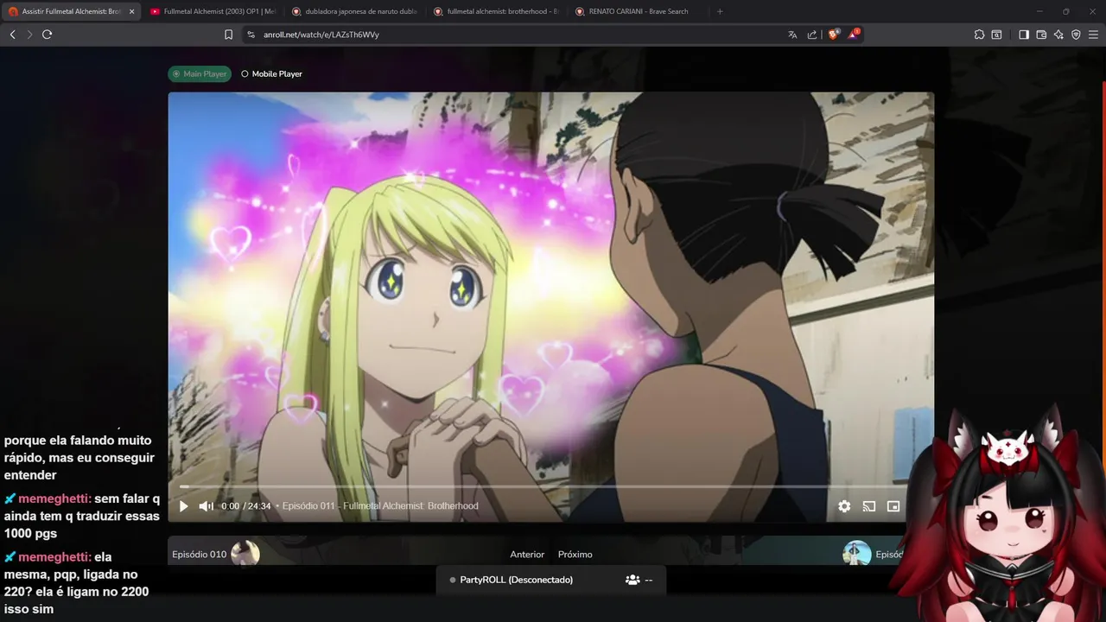
Task: Bookmark this page using the bookmark icon
Action: [228, 35]
